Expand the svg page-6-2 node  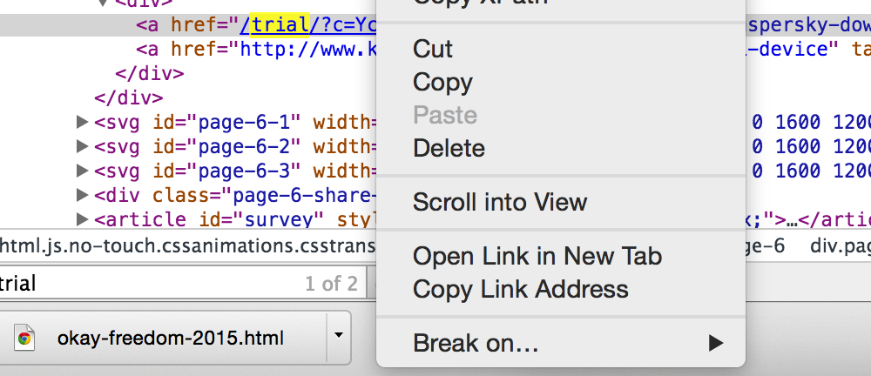[82, 146]
